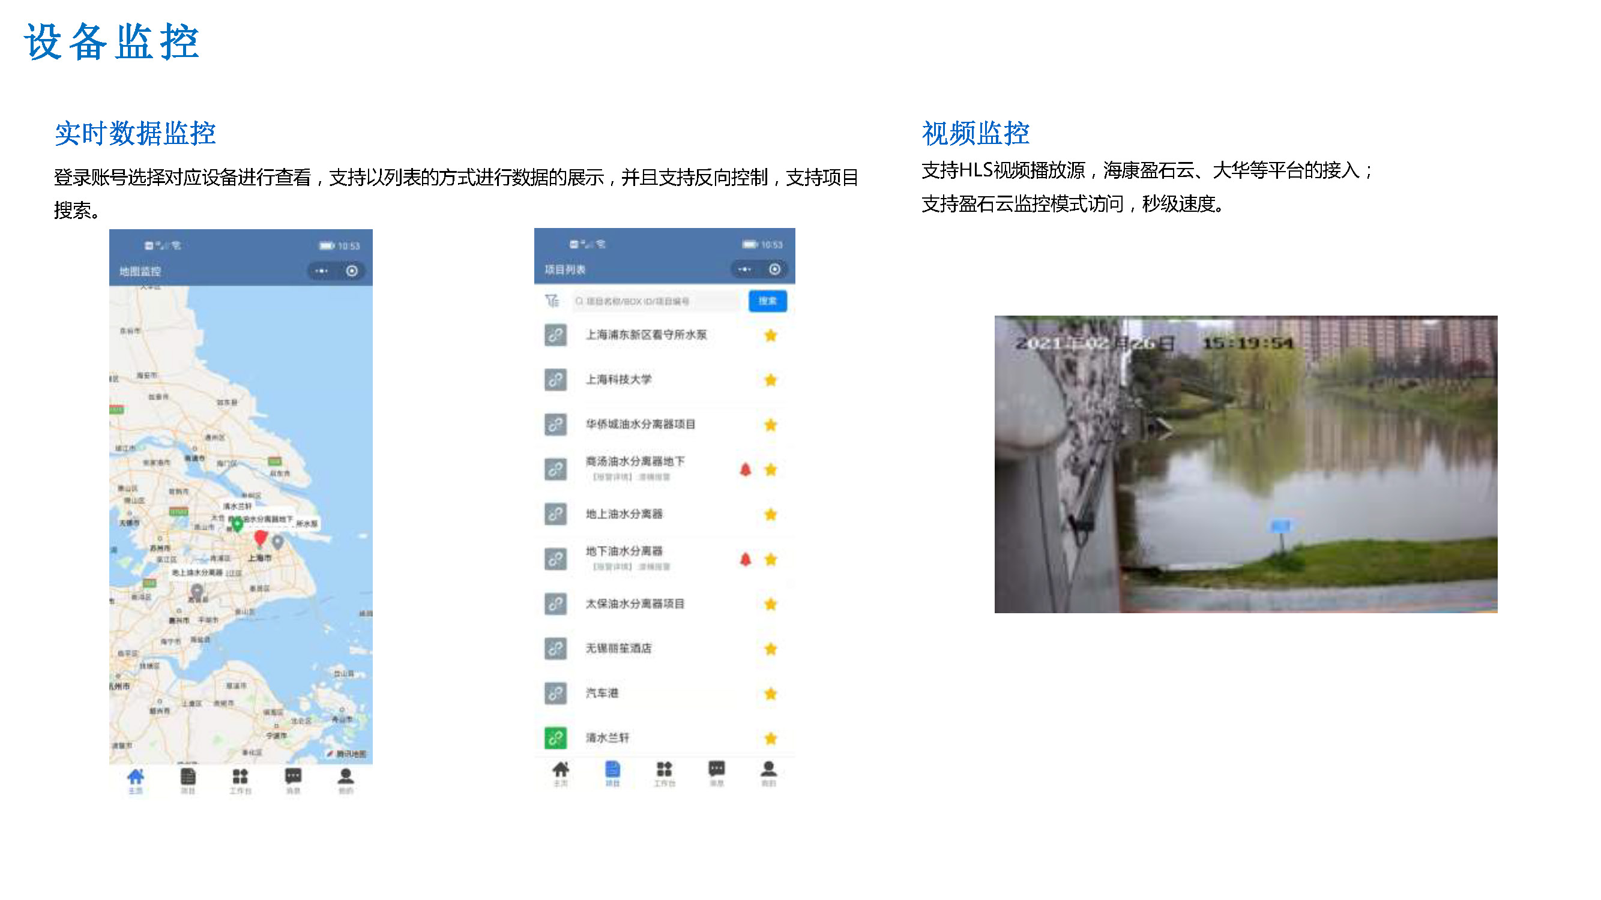
Task: Click the blue 搜索 button
Action: tap(768, 301)
